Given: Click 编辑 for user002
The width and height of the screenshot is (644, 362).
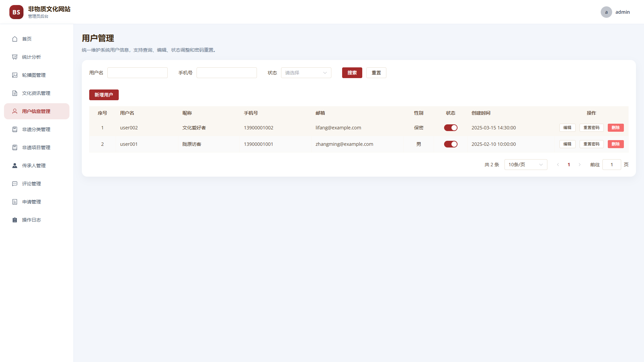Looking at the screenshot, I should (568, 128).
